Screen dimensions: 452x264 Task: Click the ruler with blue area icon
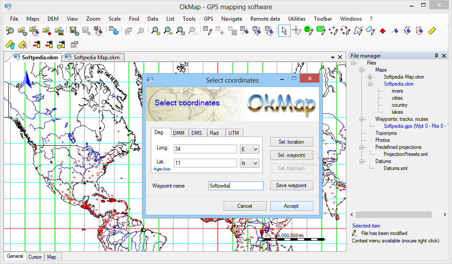pos(10,44)
